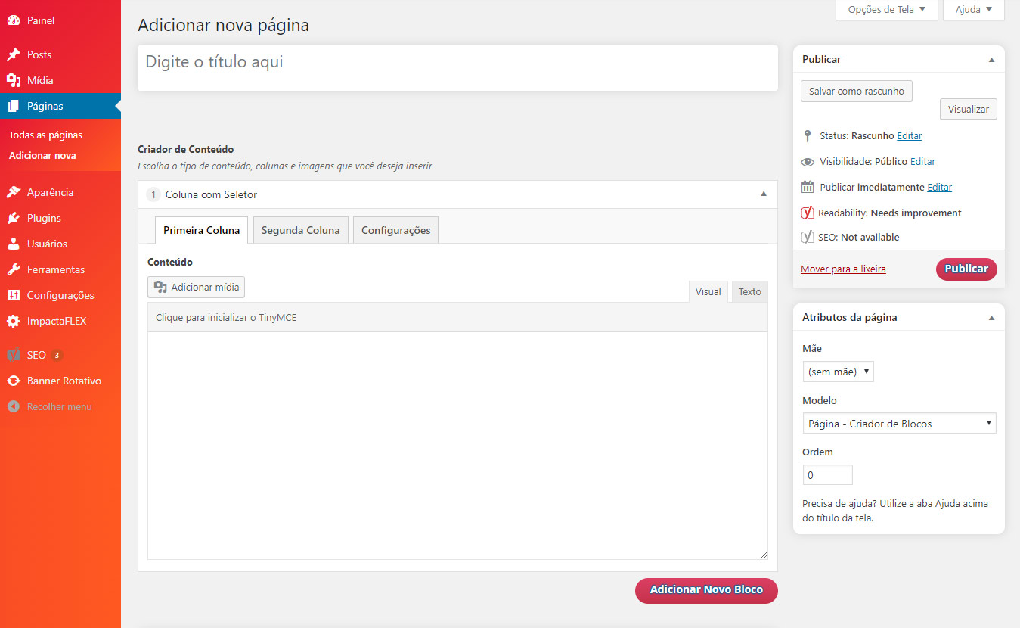Click the Visibilidade eye icon
Viewport: 1020px width, 628px height.
808,162
